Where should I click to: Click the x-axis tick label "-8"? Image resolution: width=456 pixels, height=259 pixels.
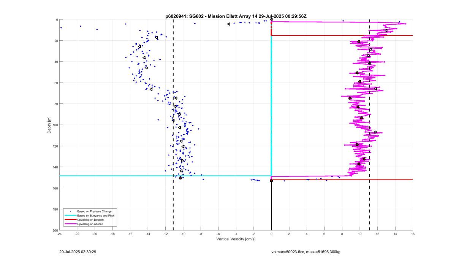(x=201, y=234)
